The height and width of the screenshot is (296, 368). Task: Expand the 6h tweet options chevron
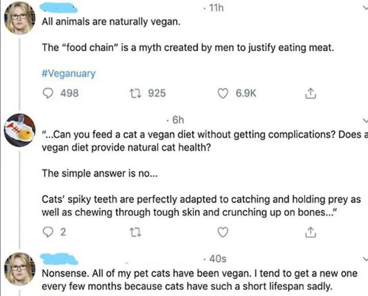pos(365,120)
